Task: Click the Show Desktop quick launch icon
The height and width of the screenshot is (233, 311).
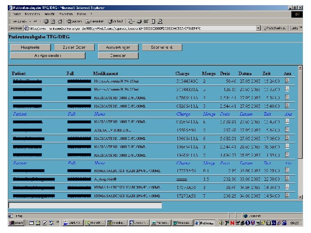Action: point(31,223)
